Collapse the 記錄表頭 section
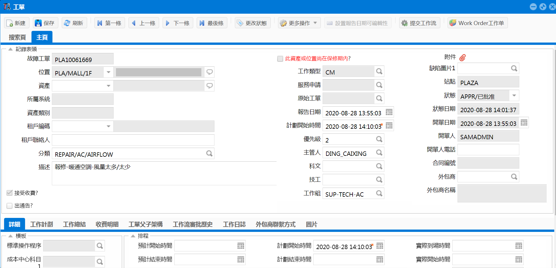The width and height of the screenshot is (556, 268). [10, 49]
